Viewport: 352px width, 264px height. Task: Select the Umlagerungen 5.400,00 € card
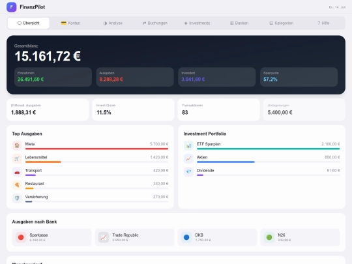[x=304, y=110]
